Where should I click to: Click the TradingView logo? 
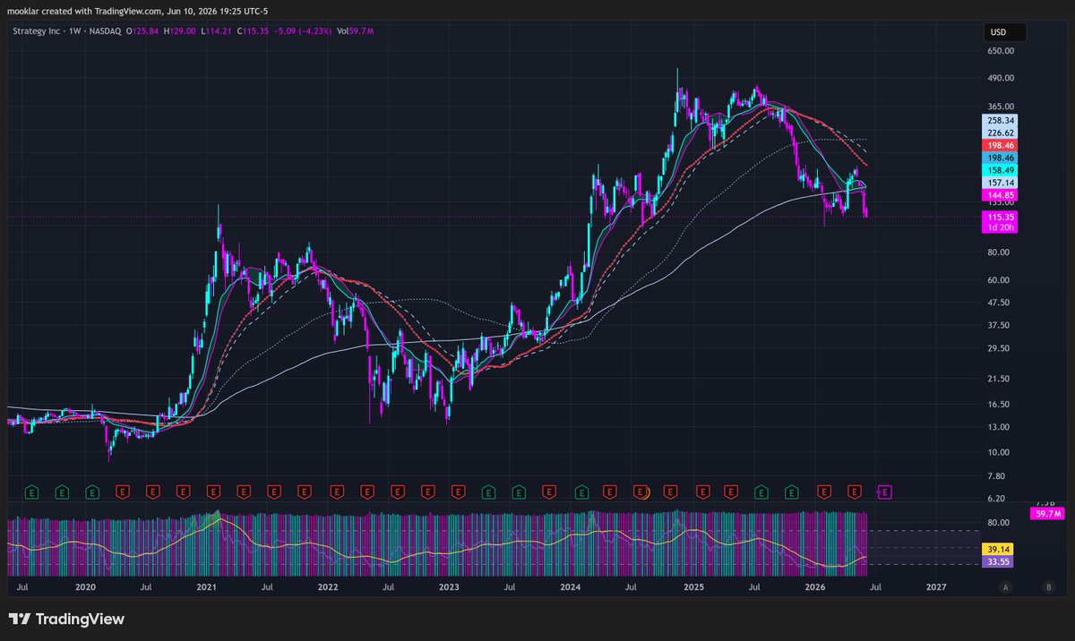tap(66, 619)
